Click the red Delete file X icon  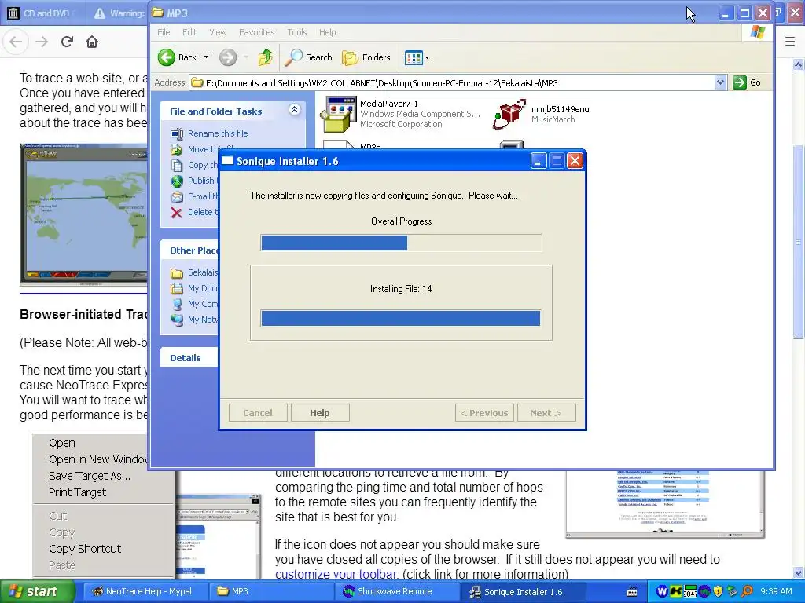177,213
